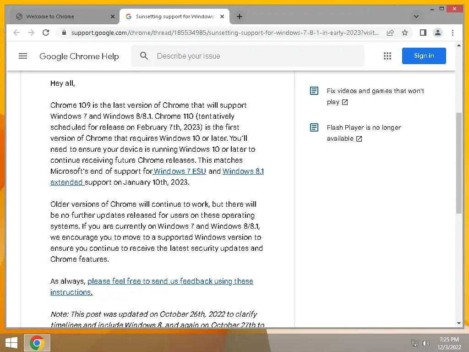The image size is (469, 352).
Task: Click the page vertical scrollbar thumb
Action: (x=459, y=163)
